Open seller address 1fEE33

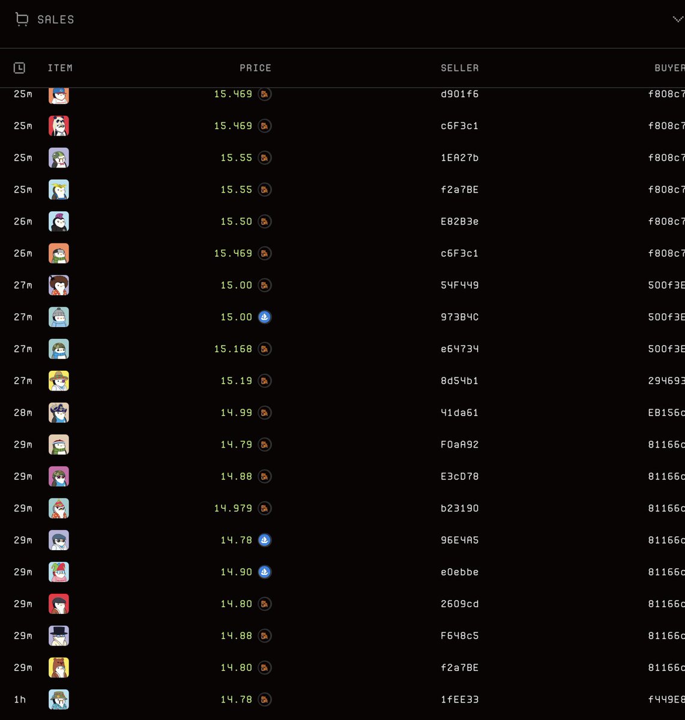[x=460, y=699]
